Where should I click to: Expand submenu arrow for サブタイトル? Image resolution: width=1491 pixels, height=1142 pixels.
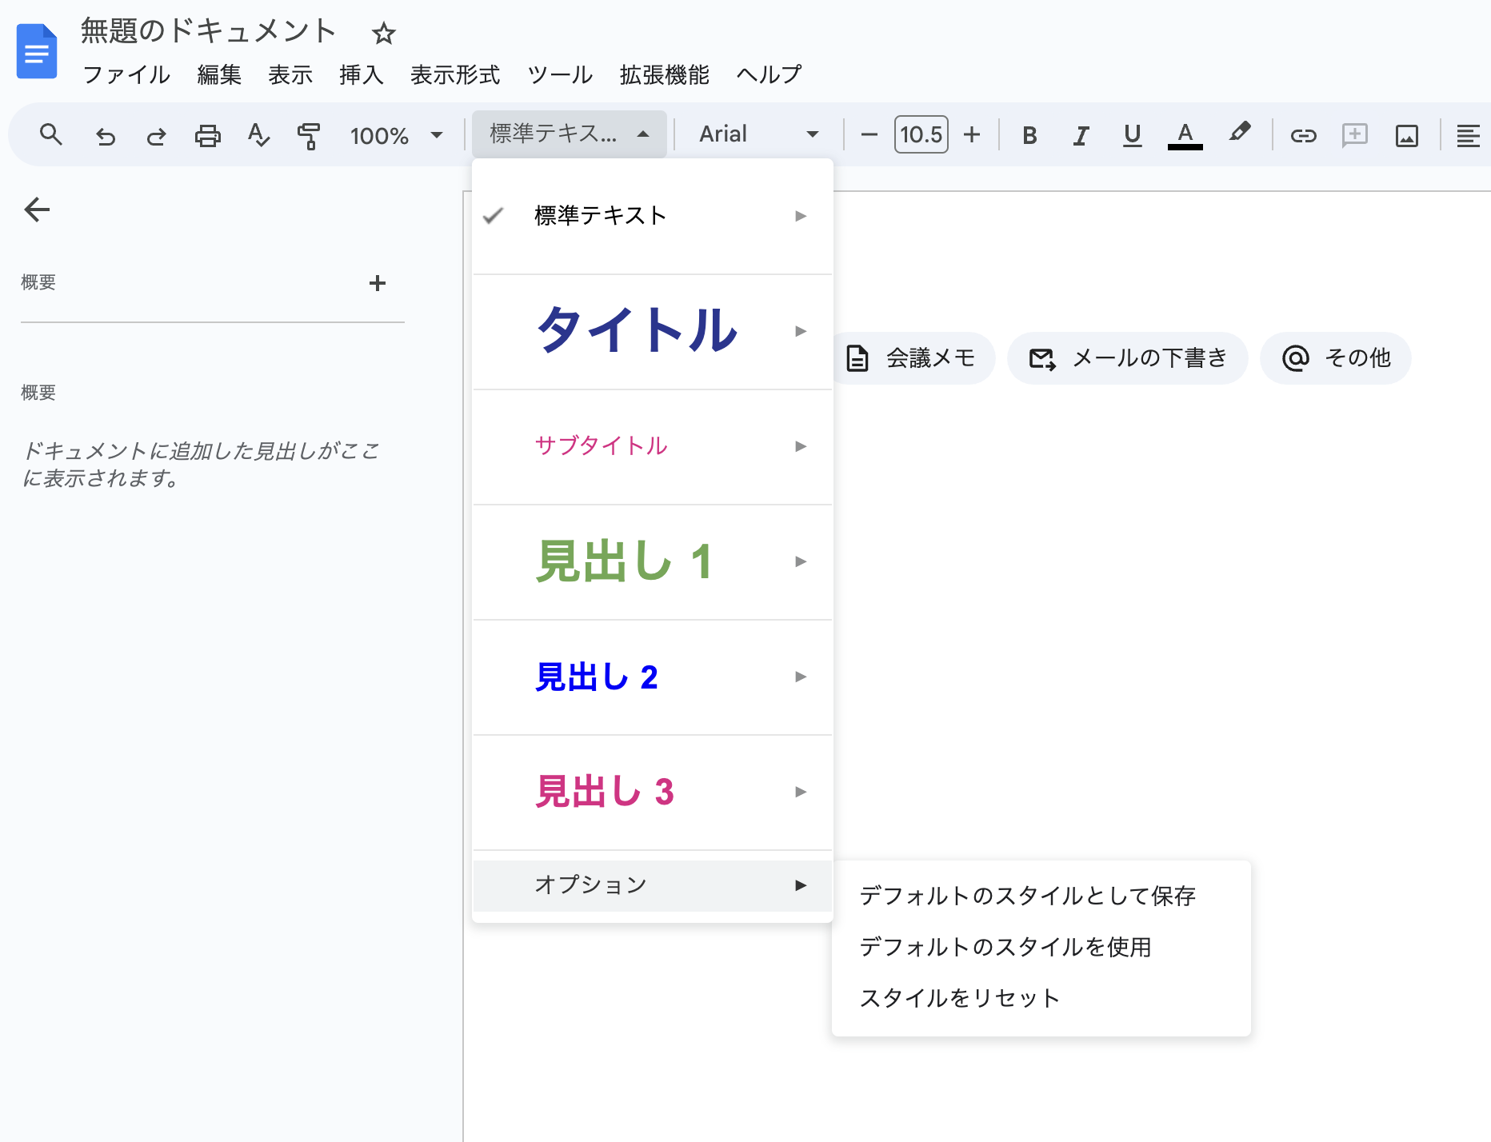pyautogui.click(x=801, y=446)
